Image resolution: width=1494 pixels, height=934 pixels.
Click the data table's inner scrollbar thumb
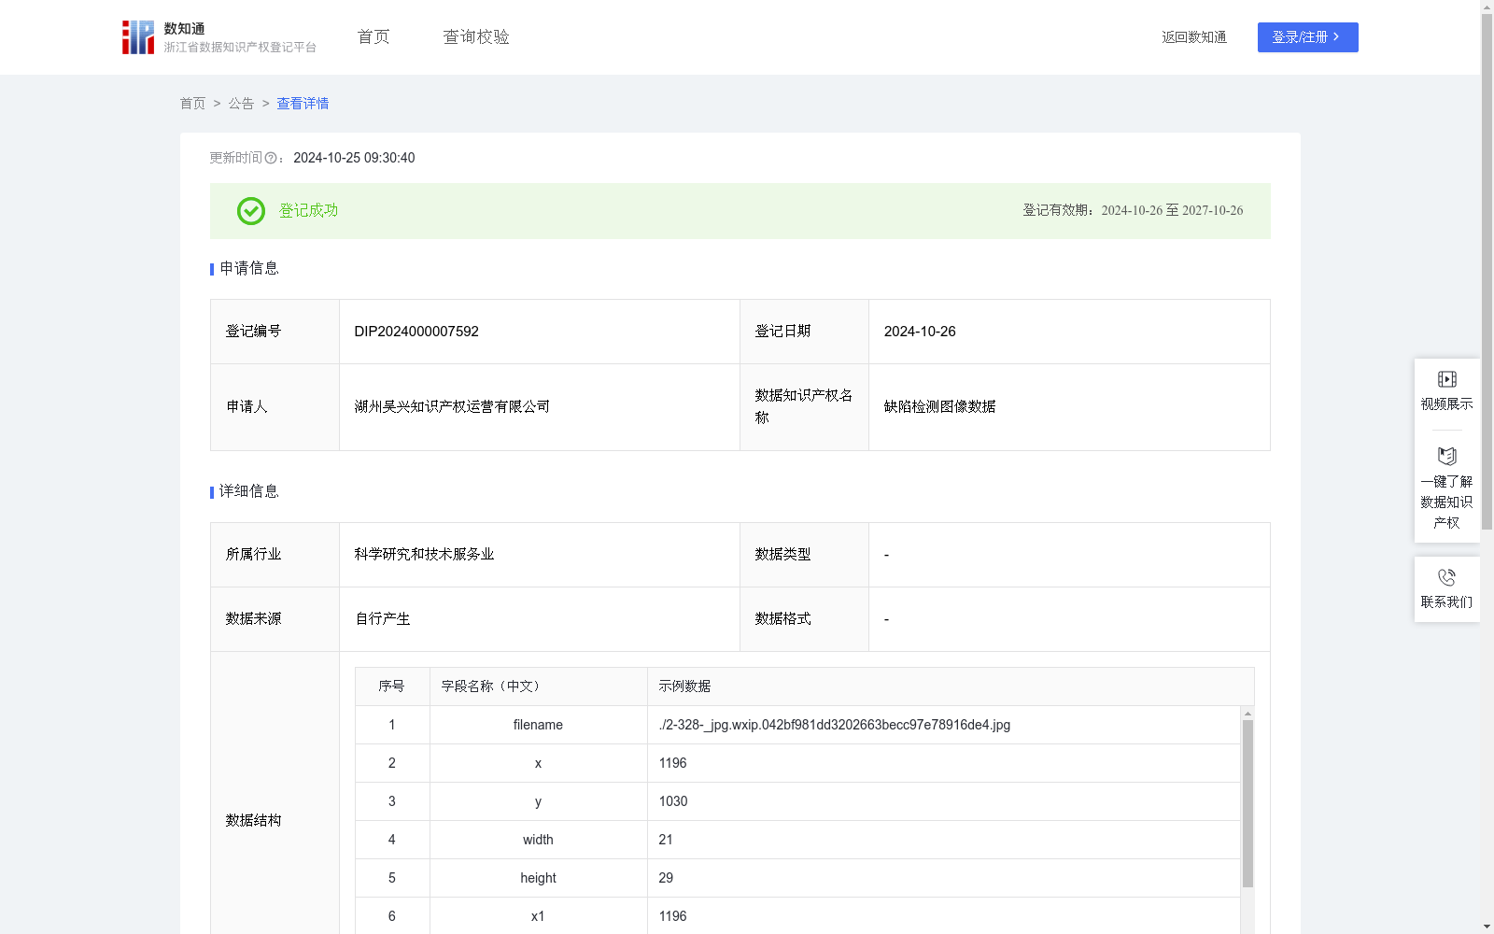click(1247, 803)
